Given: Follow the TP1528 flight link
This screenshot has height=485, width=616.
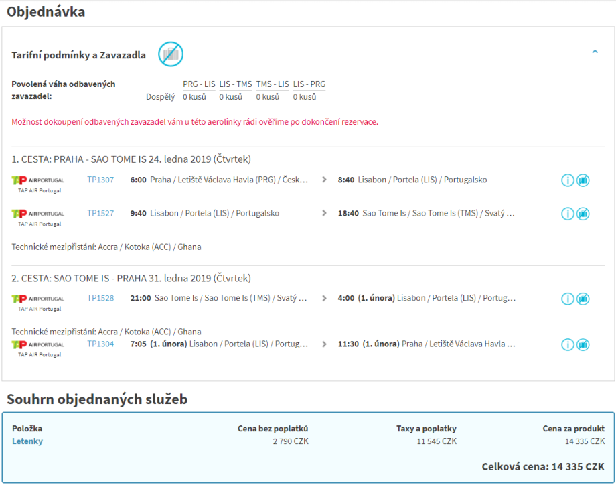Looking at the screenshot, I should click(100, 298).
